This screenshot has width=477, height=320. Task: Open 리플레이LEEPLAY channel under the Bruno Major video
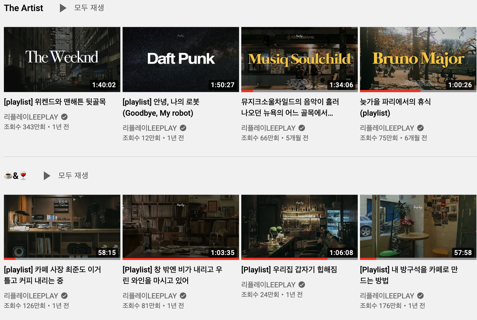[x=387, y=128]
